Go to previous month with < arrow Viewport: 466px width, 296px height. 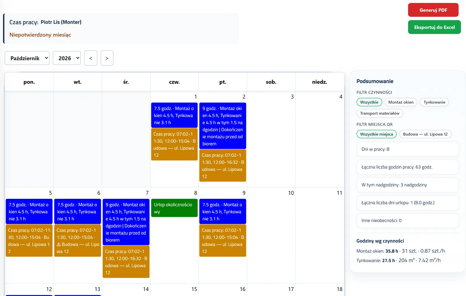click(91, 58)
